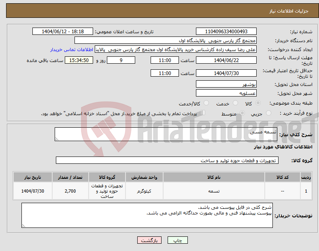This screenshot has width=319, height=251.
Task: Open اطلاعات تماس خریدار link
Action: [72, 49]
